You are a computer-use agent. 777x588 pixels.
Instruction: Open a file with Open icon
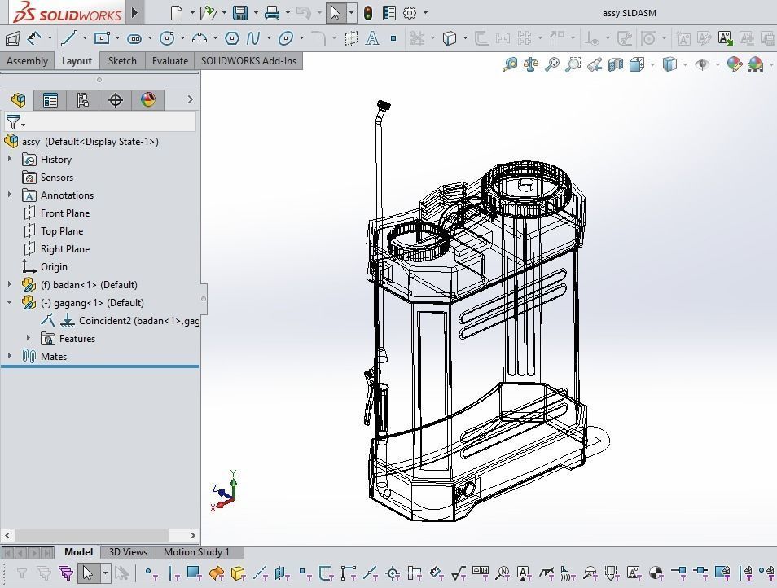coord(209,13)
